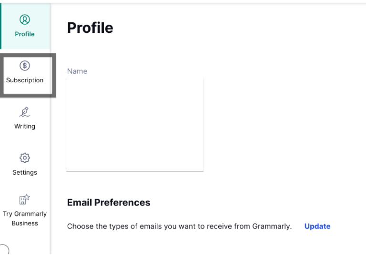Click the Name field label
The width and height of the screenshot is (366, 266).
[x=77, y=71]
